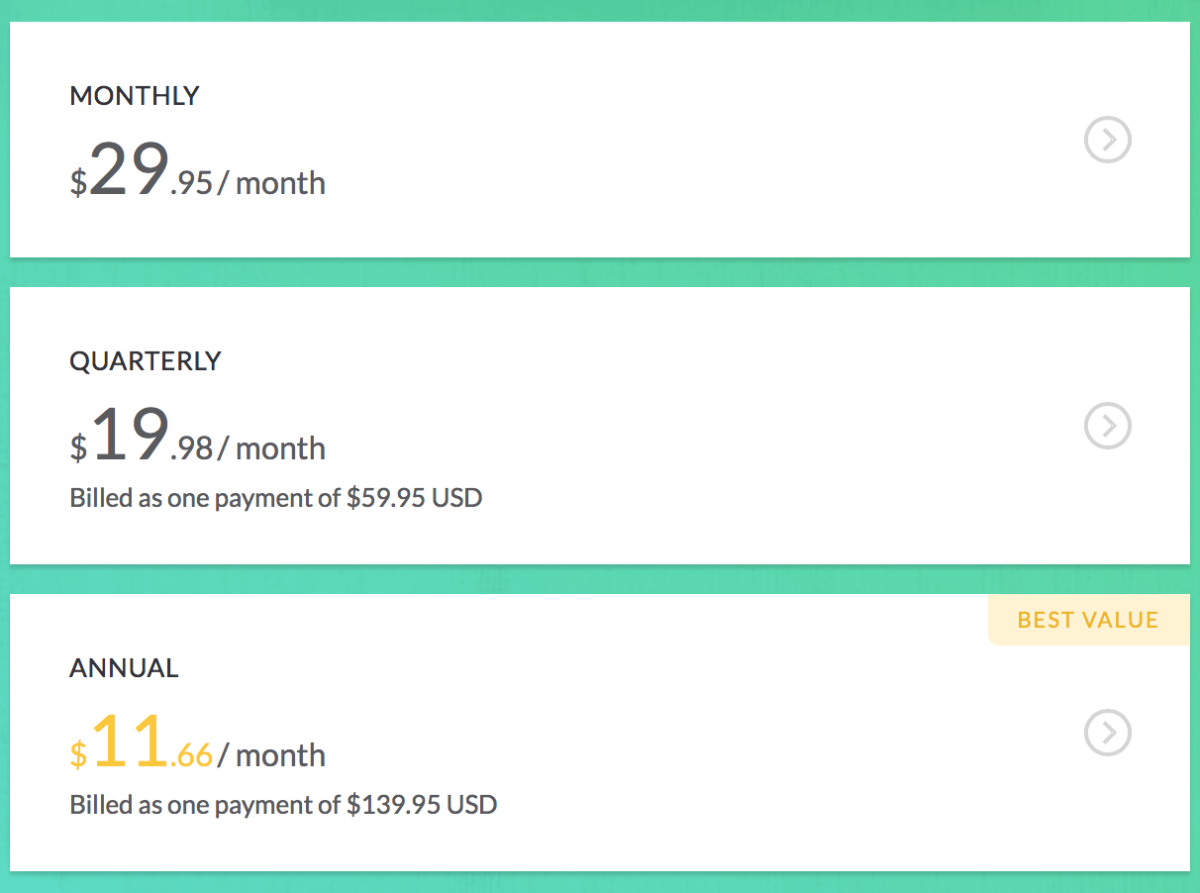Select the MONTHLY plan heading

(135, 96)
